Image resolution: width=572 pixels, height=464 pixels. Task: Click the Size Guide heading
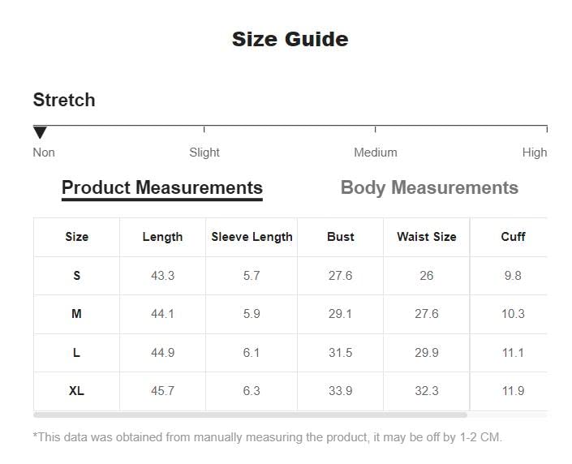click(290, 39)
